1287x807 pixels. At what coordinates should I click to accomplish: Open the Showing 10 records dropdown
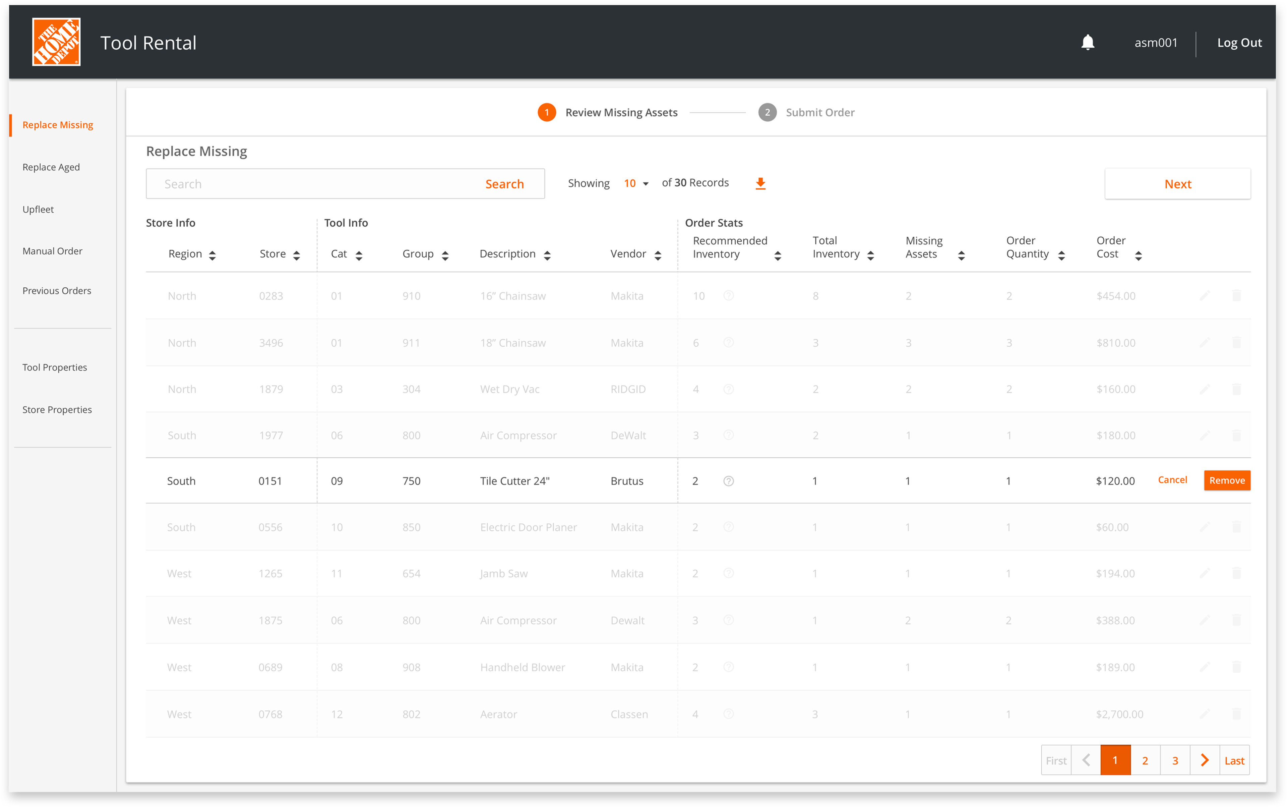pos(636,184)
